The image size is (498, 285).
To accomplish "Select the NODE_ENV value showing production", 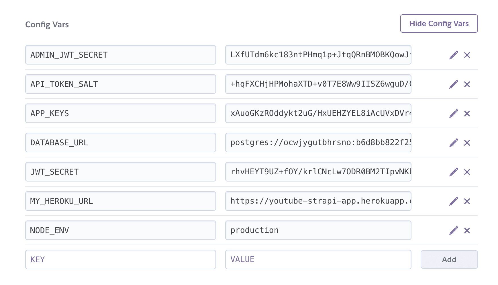I will [318, 230].
